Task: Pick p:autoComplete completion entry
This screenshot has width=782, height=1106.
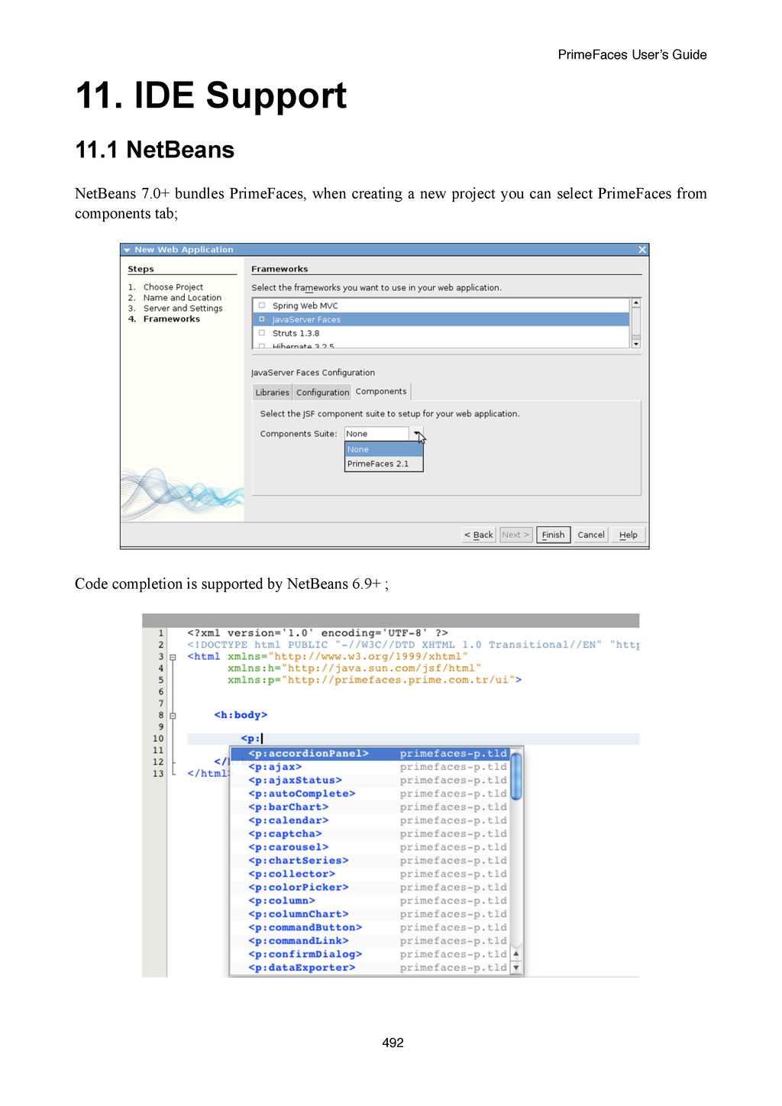Action: (x=370, y=794)
